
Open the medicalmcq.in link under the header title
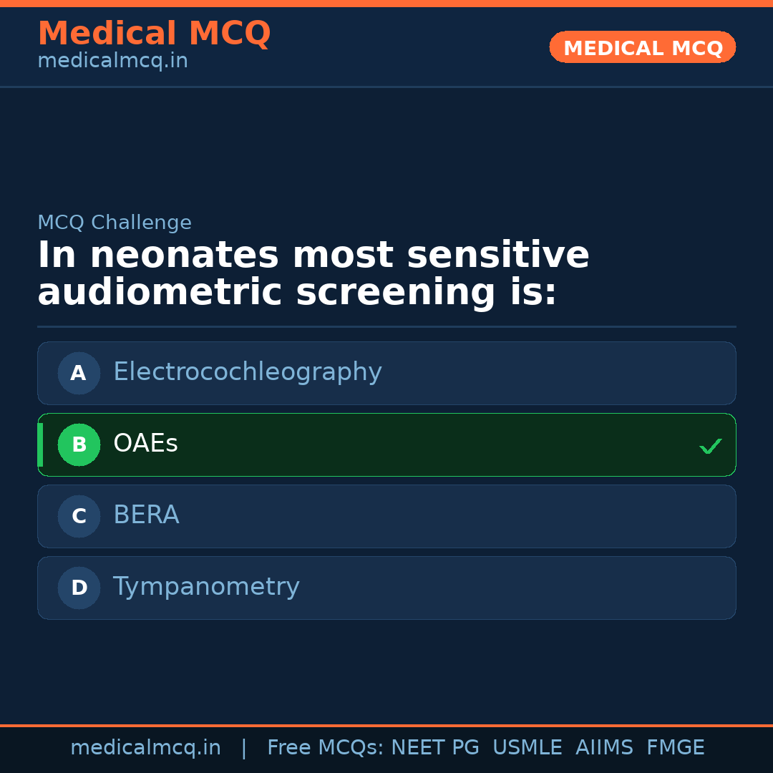tap(112, 61)
